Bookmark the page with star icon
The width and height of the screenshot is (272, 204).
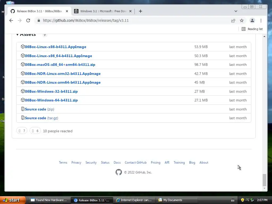pyautogui.click(x=242, y=20)
